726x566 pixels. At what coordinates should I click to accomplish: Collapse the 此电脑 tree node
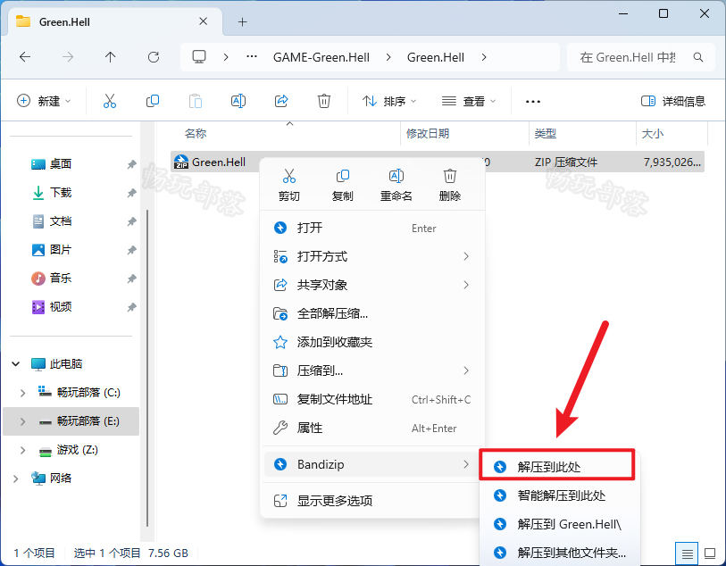pyautogui.click(x=16, y=363)
